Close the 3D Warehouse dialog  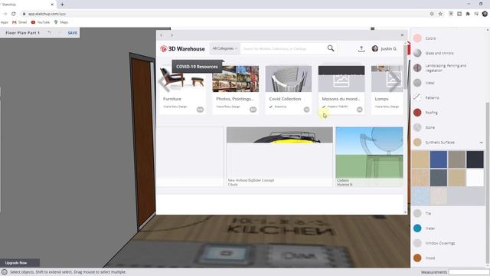click(x=402, y=35)
